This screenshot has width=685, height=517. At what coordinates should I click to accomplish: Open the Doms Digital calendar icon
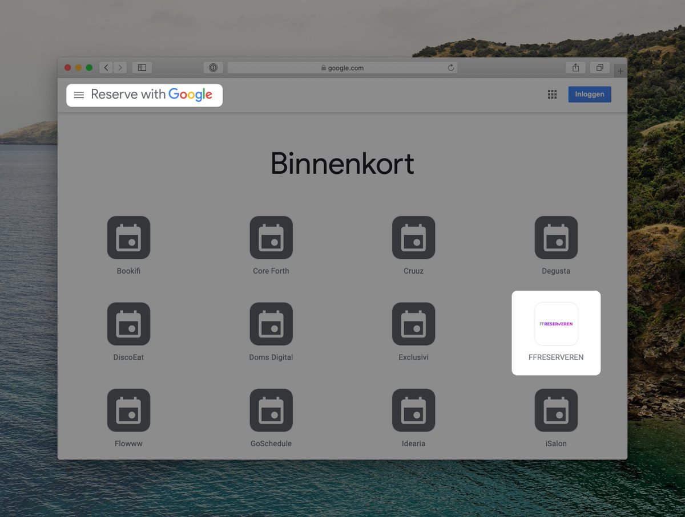(x=271, y=324)
